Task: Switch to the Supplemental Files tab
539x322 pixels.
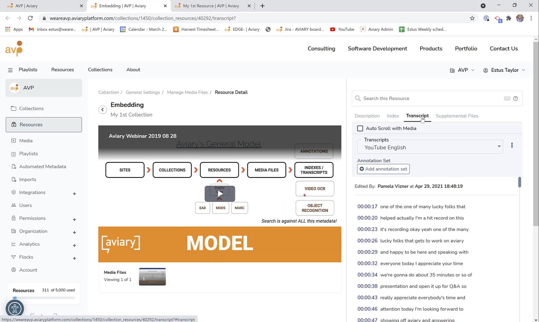Action: click(x=457, y=116)
